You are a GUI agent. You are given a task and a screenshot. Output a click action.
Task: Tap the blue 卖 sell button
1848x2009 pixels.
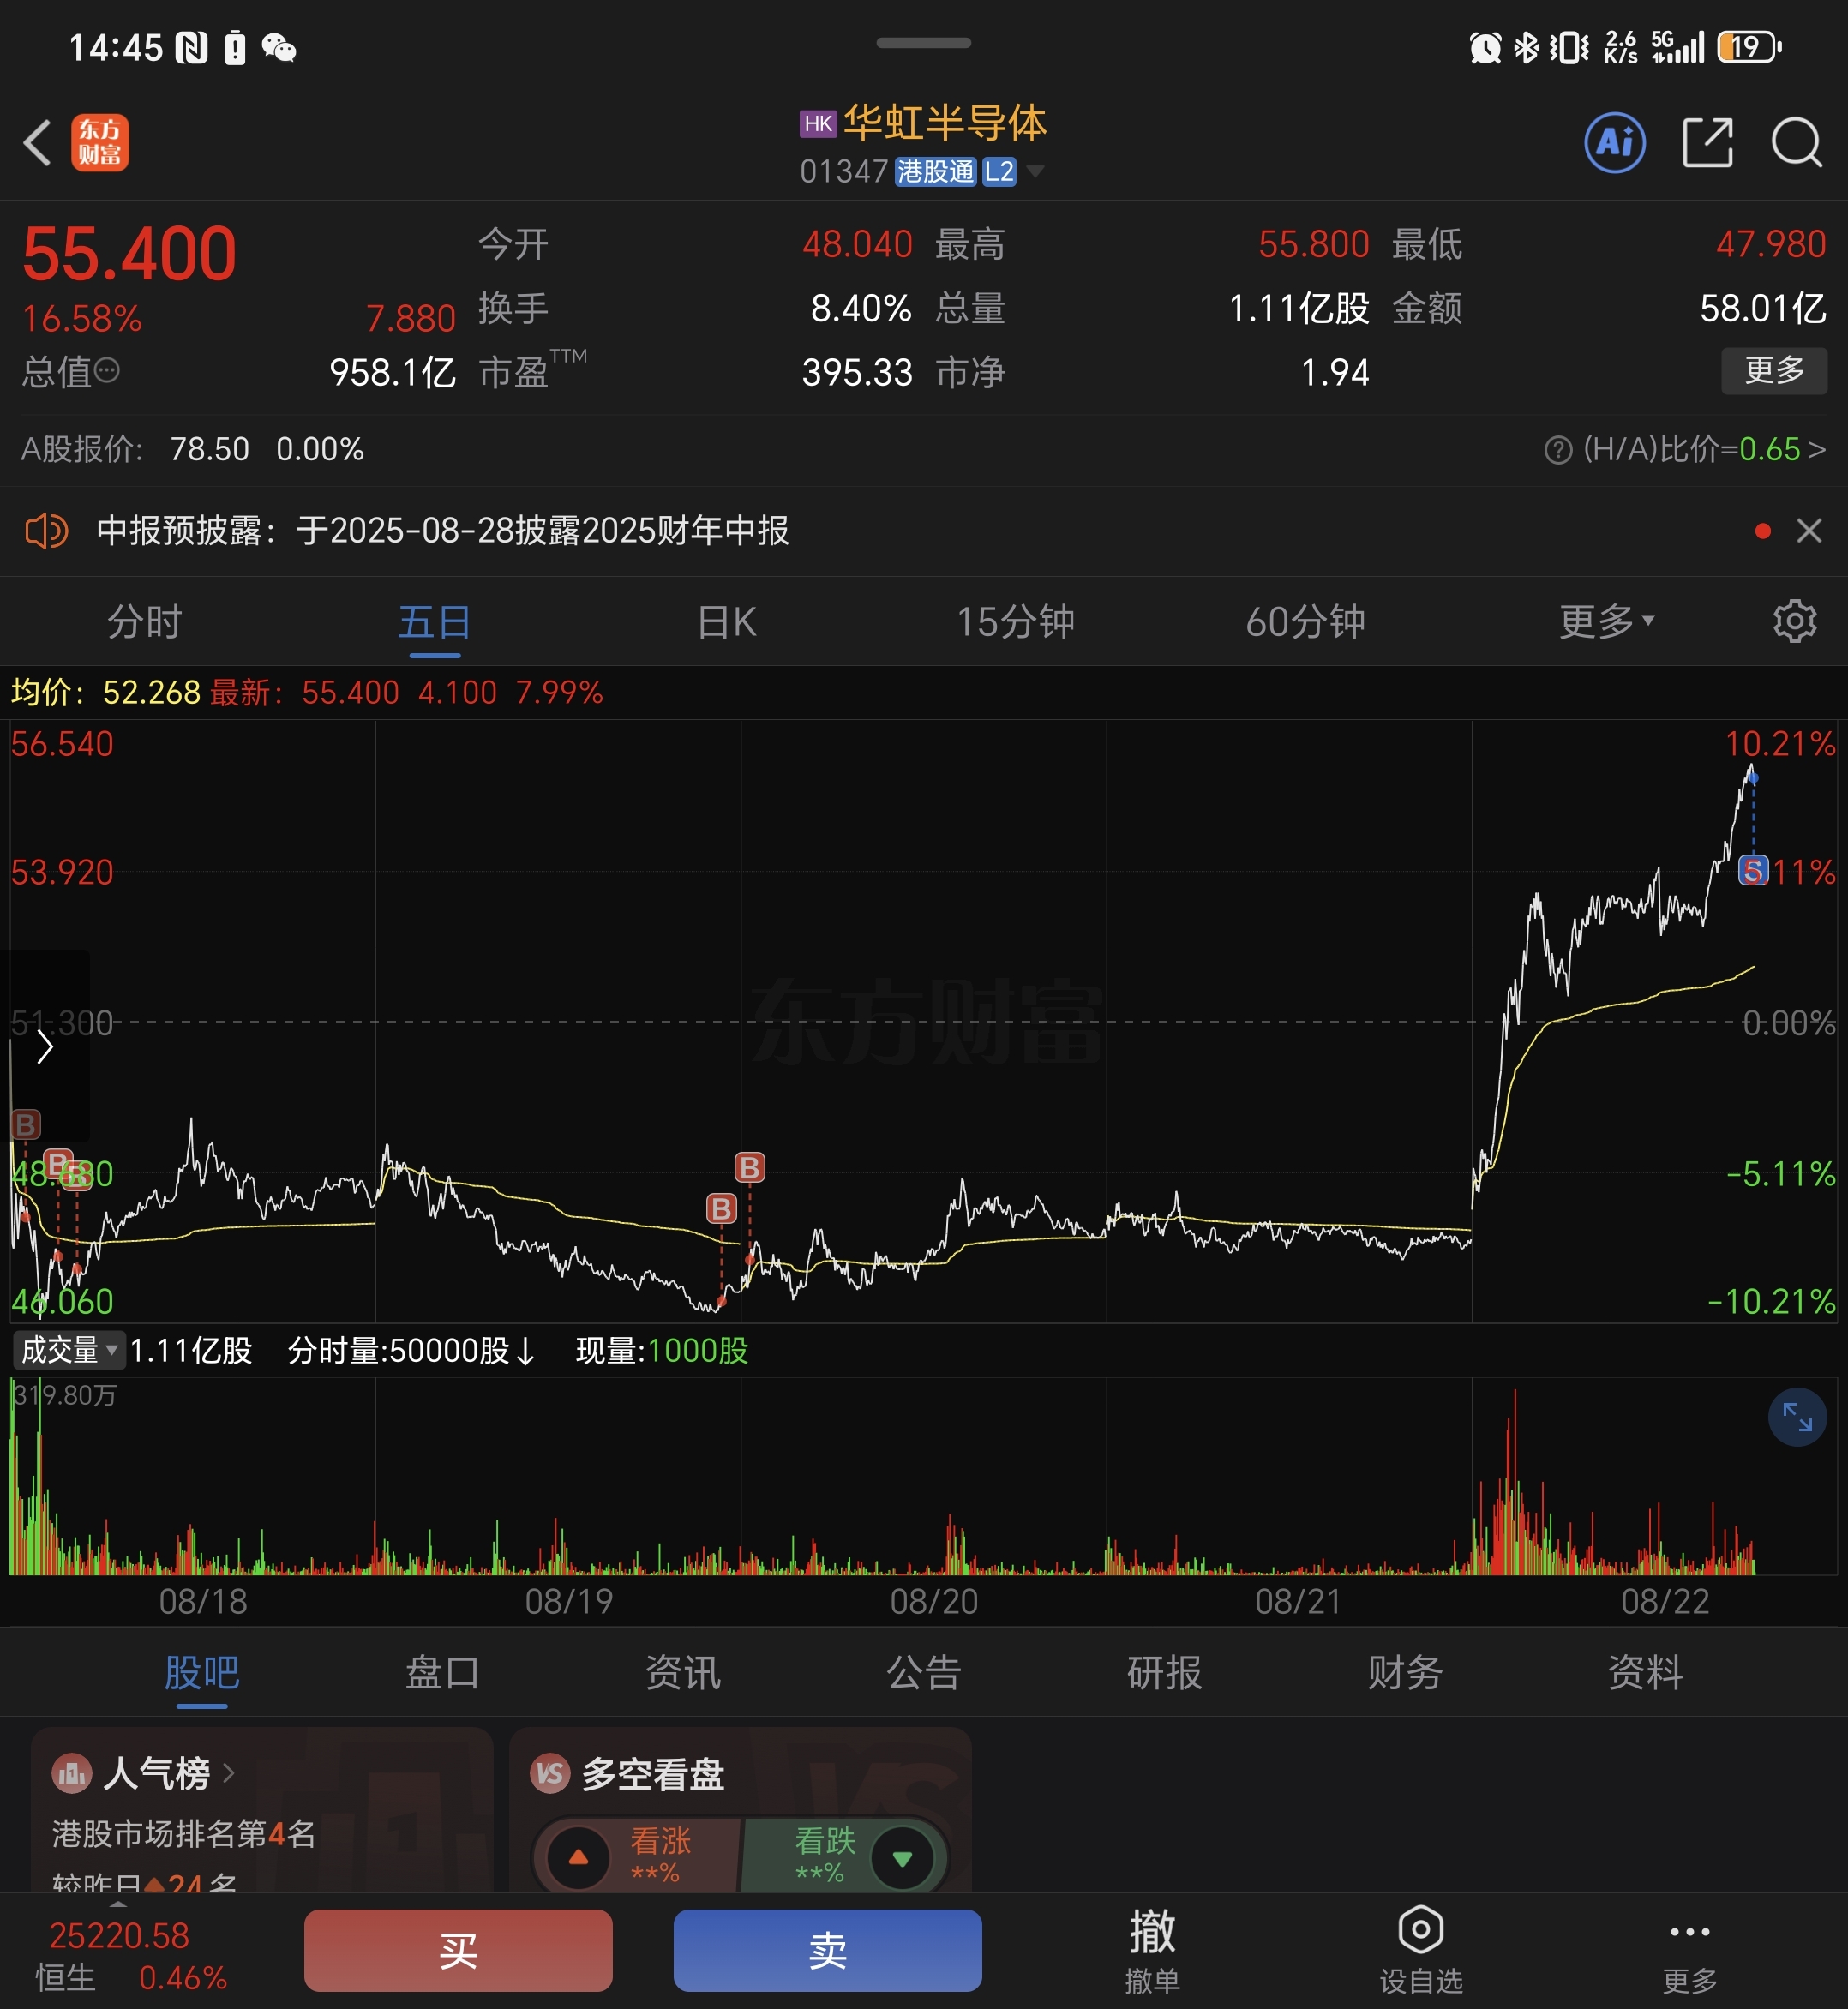coord(827,1950)
